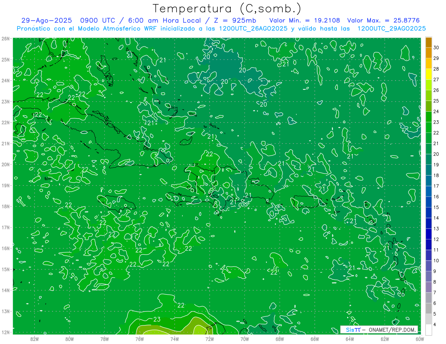Click the "66W" longitude label
Viewport: 446px width, 344px height.
(315, 339)
